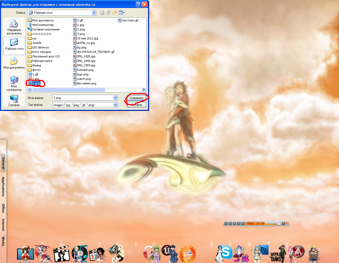The image size is (339, 263).
Task: Select the file 1.gif
Action: click(x=33, y=74)
